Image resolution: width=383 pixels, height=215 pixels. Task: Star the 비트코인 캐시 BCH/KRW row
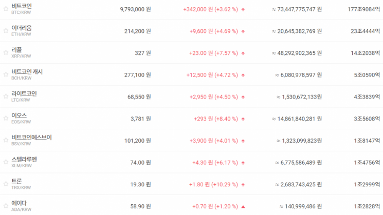(x=6, y=74)
